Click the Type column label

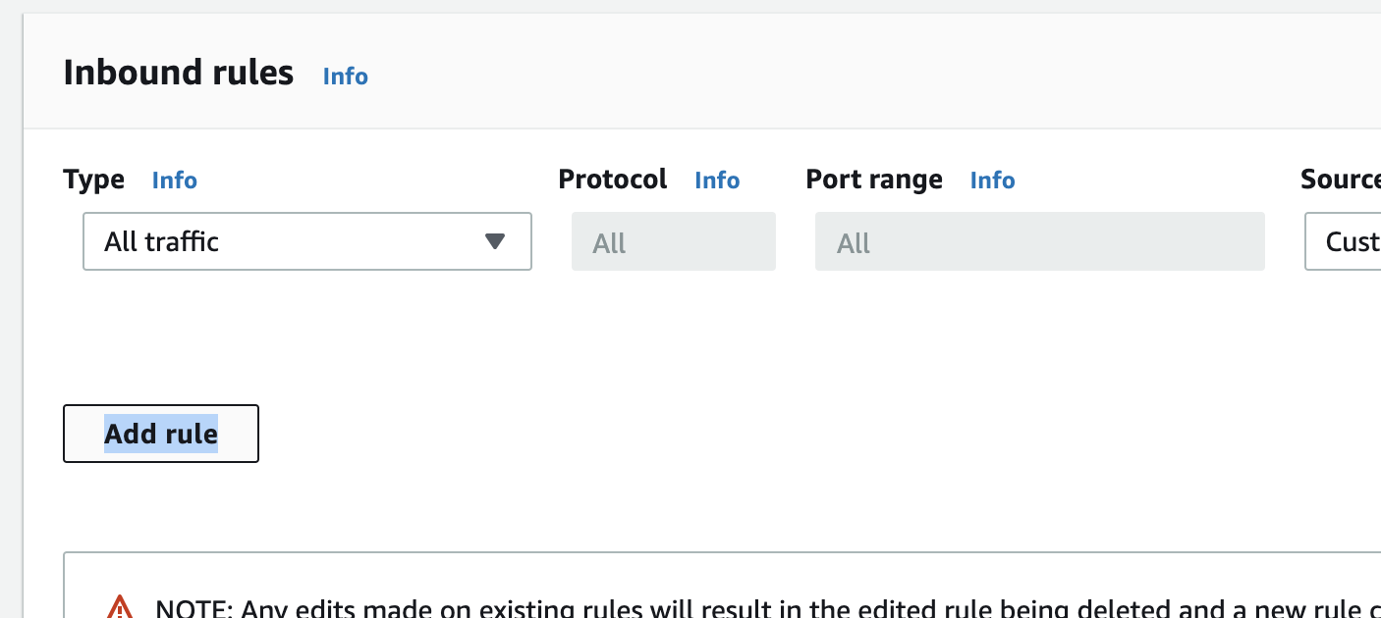[94, 180]
